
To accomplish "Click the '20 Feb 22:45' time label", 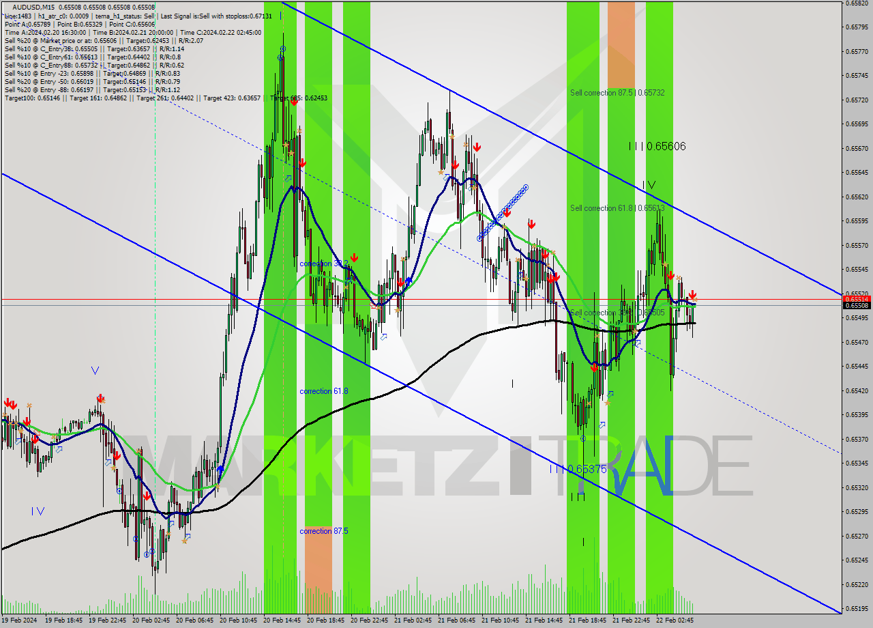I will coord(370,620).
